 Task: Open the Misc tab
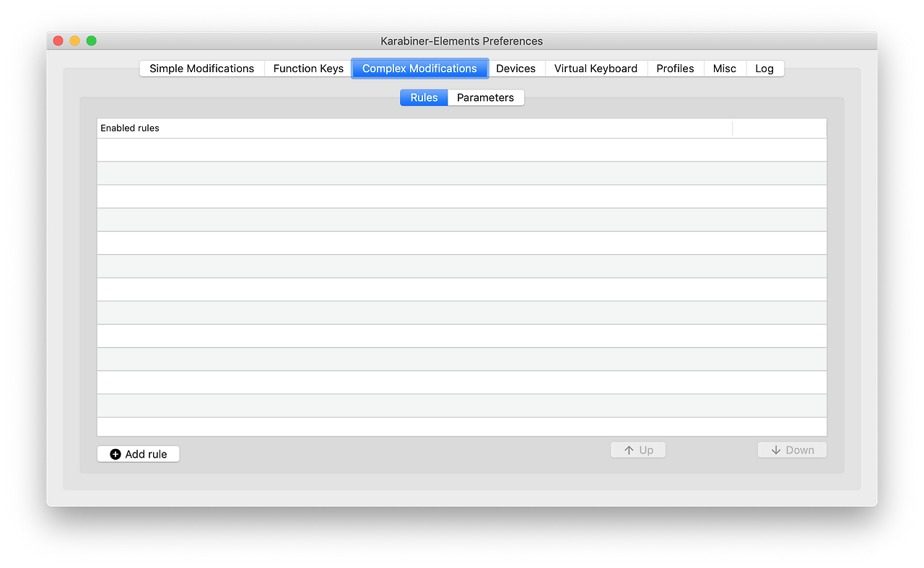pyautogui.click(x=725, y=69)
